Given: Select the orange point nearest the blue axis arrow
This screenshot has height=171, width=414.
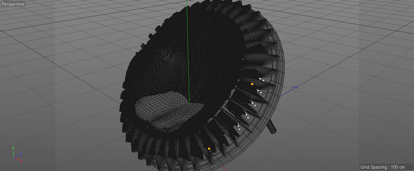Looking at the screenshot, I should tap(252, 84).
